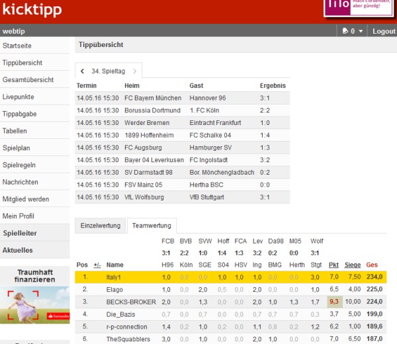Screen dimensions: 397x344
Task: Click the webtip community name
Action: [14, 31]
